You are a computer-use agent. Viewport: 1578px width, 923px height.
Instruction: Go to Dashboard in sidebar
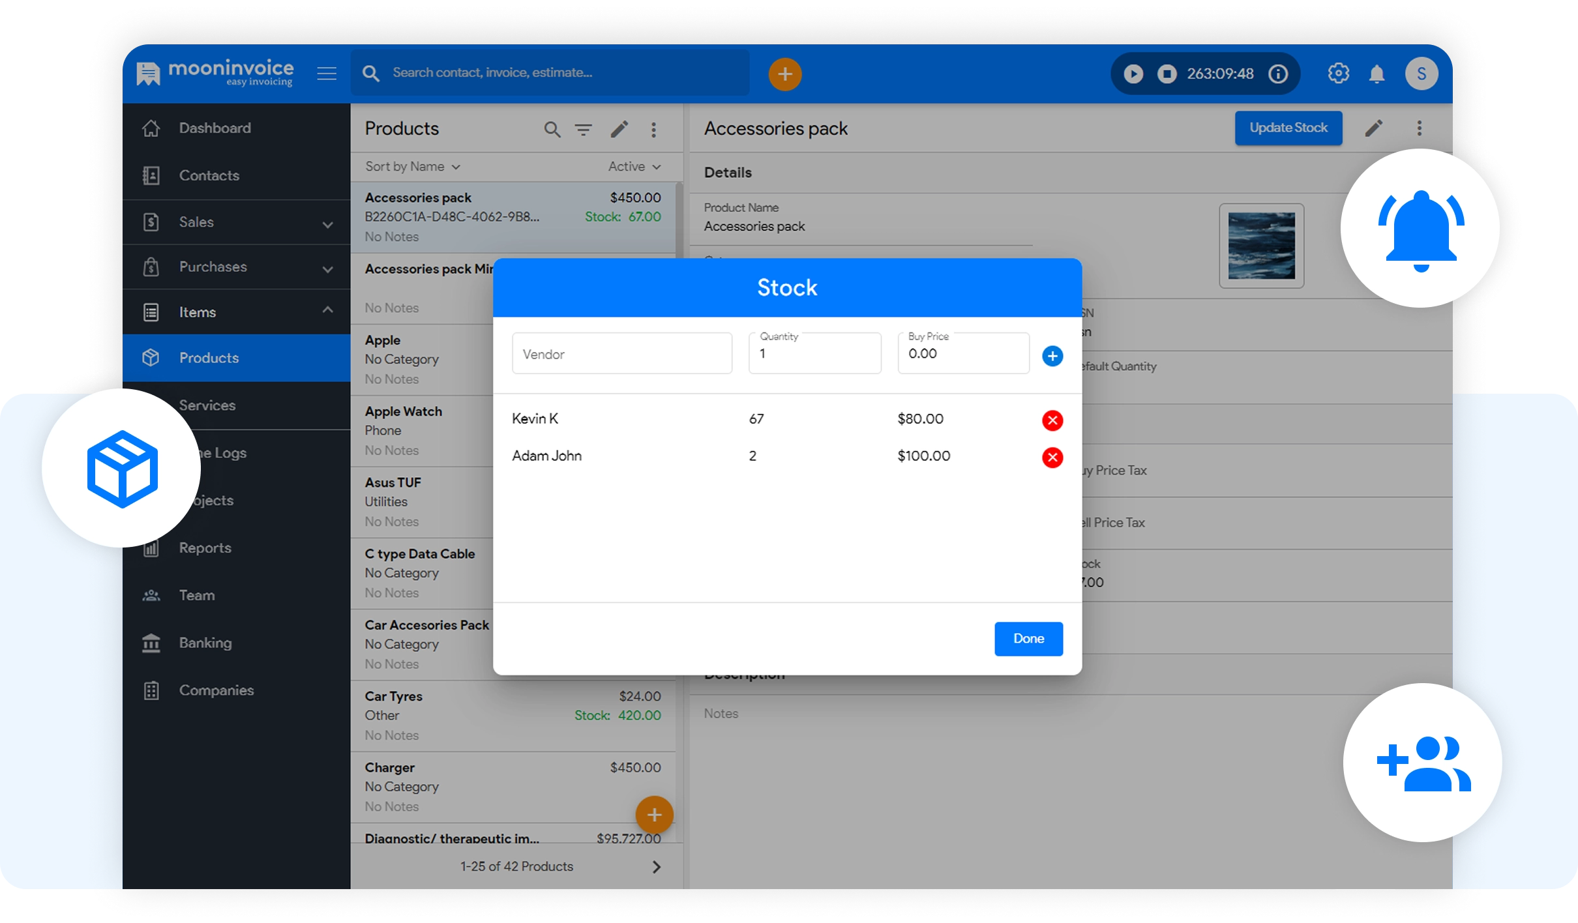tap(215, 128)
